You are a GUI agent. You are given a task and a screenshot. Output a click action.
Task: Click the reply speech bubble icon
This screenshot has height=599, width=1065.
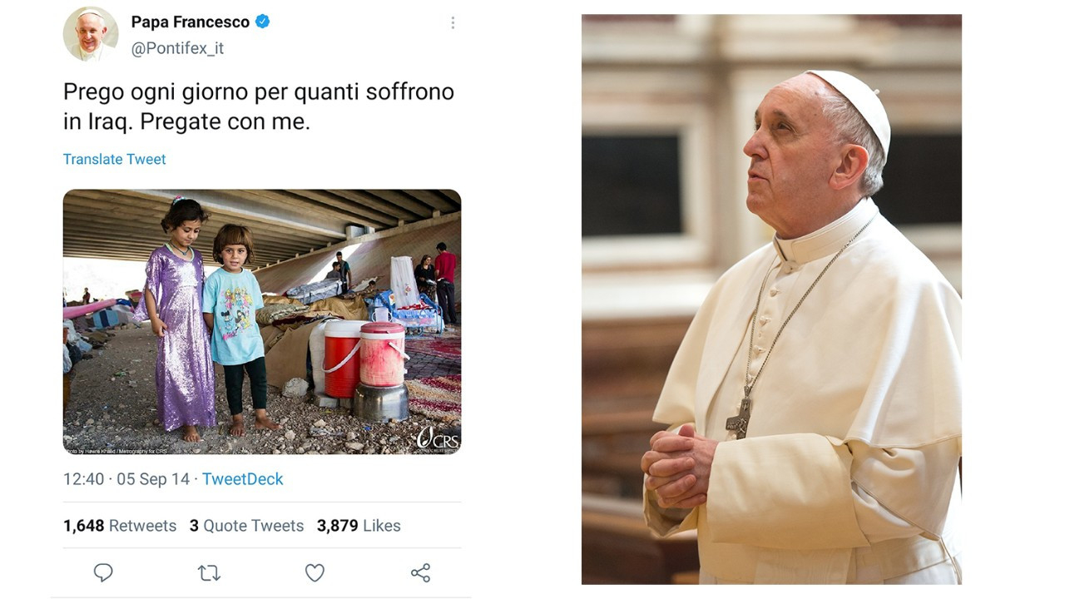pyautogui.click(x=103, y=572)
